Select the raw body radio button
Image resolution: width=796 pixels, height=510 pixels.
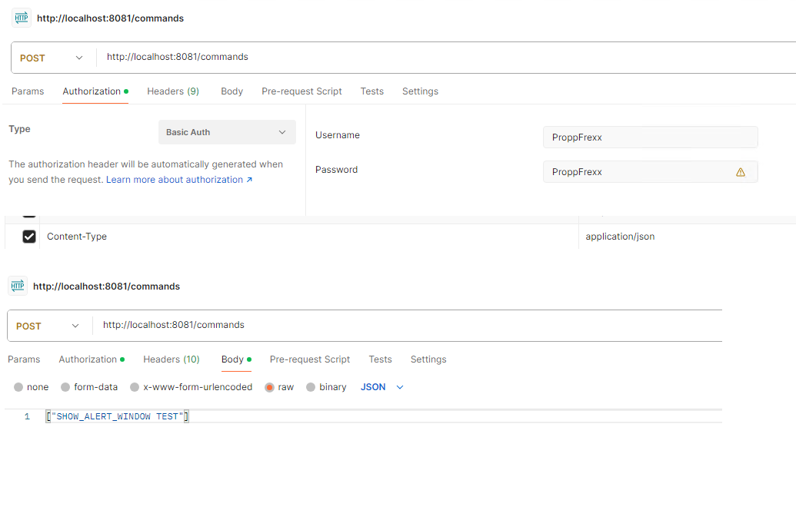[x=270, y=387]
